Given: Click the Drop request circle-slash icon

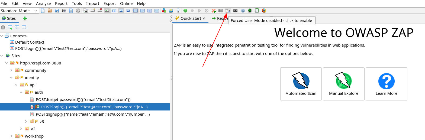Looking at the screenshot, I should point(207,11).
